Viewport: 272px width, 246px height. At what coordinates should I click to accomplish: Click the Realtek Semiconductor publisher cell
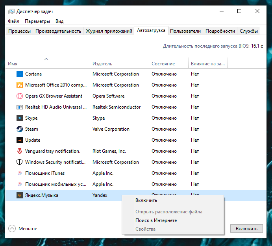(117, 107)
